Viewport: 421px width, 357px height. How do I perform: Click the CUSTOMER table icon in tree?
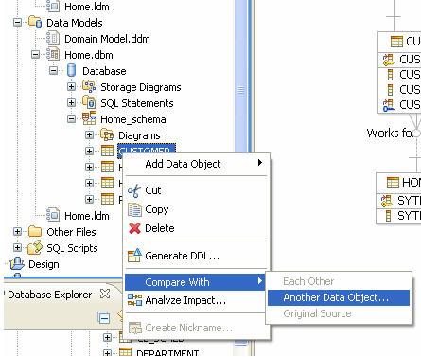click(107, 151)
